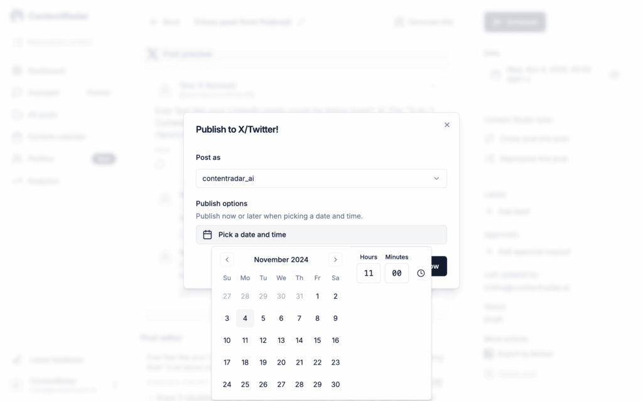The image size is (643, 401).
Task: Select October 28 from previous month
Action: coord(245,296)
